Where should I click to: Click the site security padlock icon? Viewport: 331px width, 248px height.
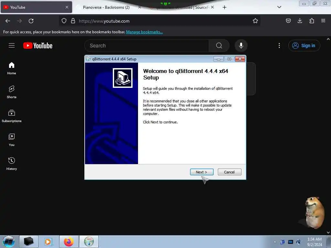(x=73, y=21)
